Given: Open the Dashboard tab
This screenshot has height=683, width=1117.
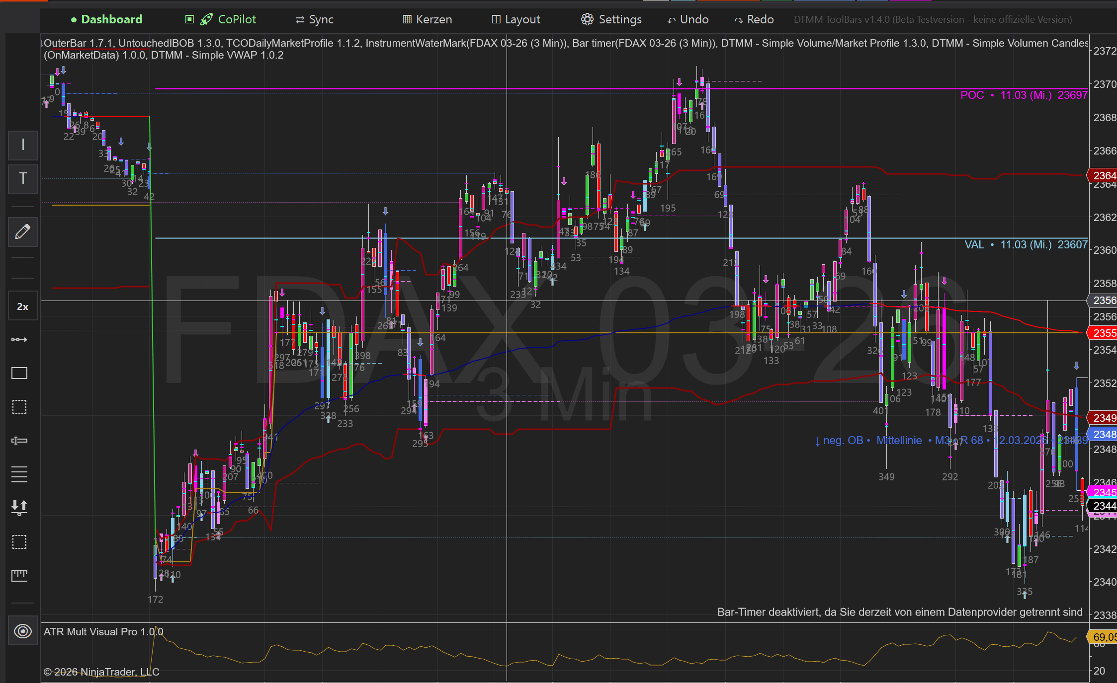Looking at the screenshot, I should (106, 19).
